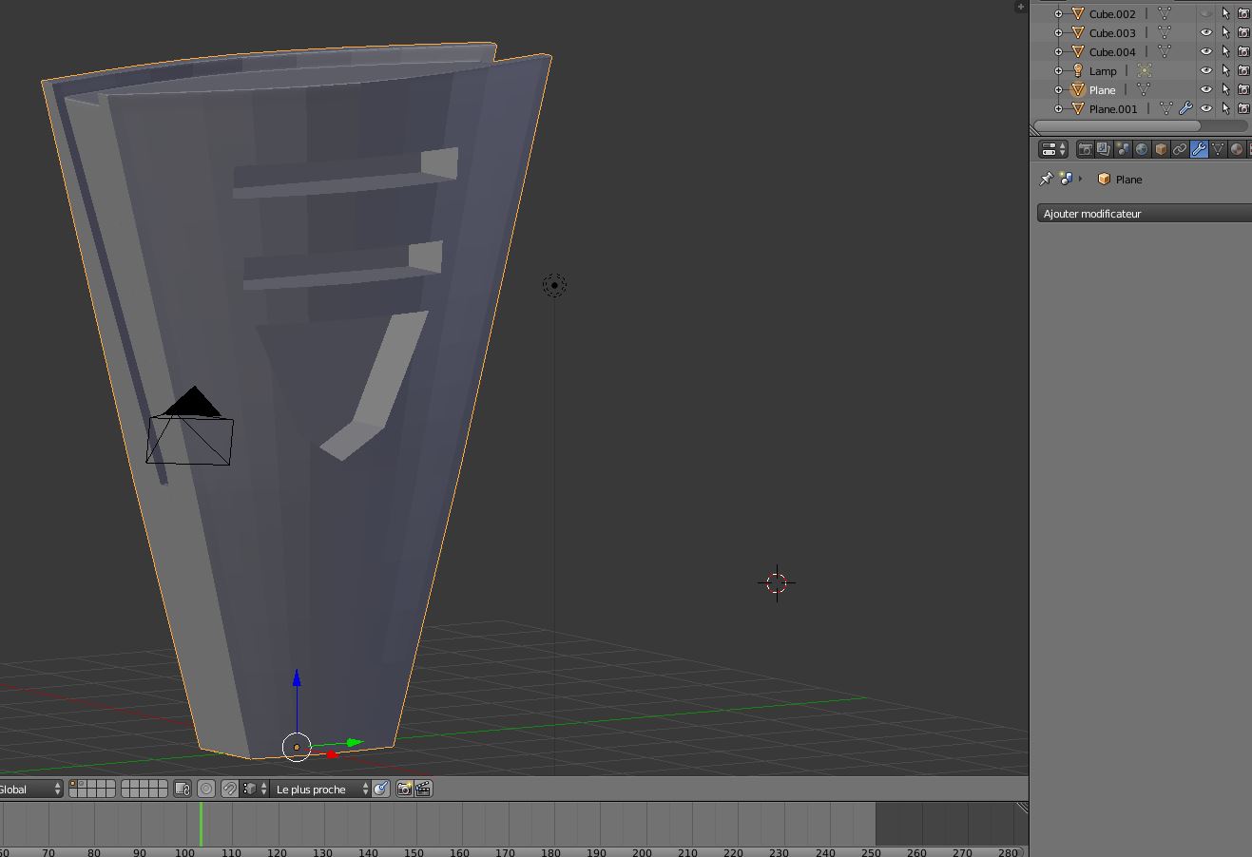Image resolution: width=1252 pixels, height=857 pixels.
Task: Open 'Le plus proche' snap target dropdown
Action: (x=320, y=789)
